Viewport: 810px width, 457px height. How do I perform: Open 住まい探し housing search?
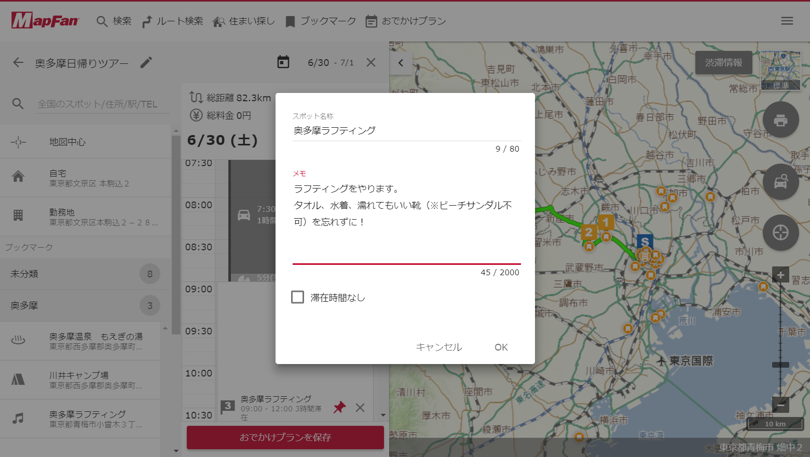[x=244, y=21]
